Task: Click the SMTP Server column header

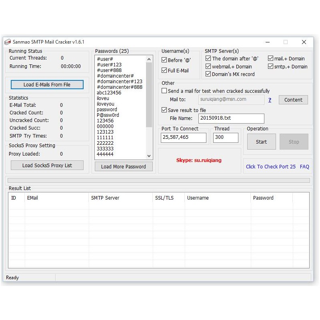Action: [105, 198]
